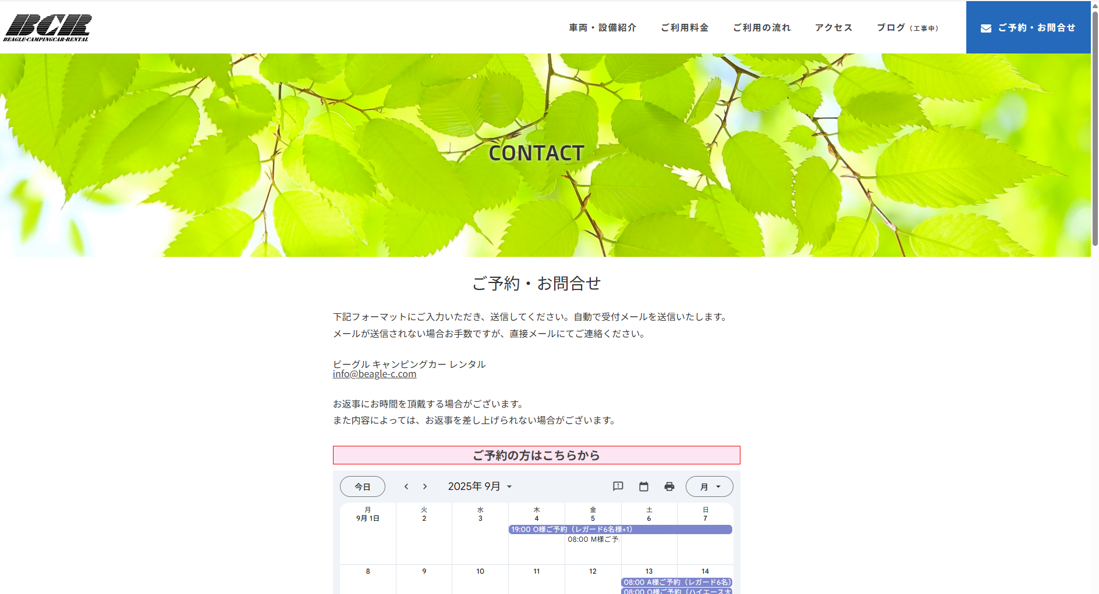Select ブログ navigation item

pos(907,28)
